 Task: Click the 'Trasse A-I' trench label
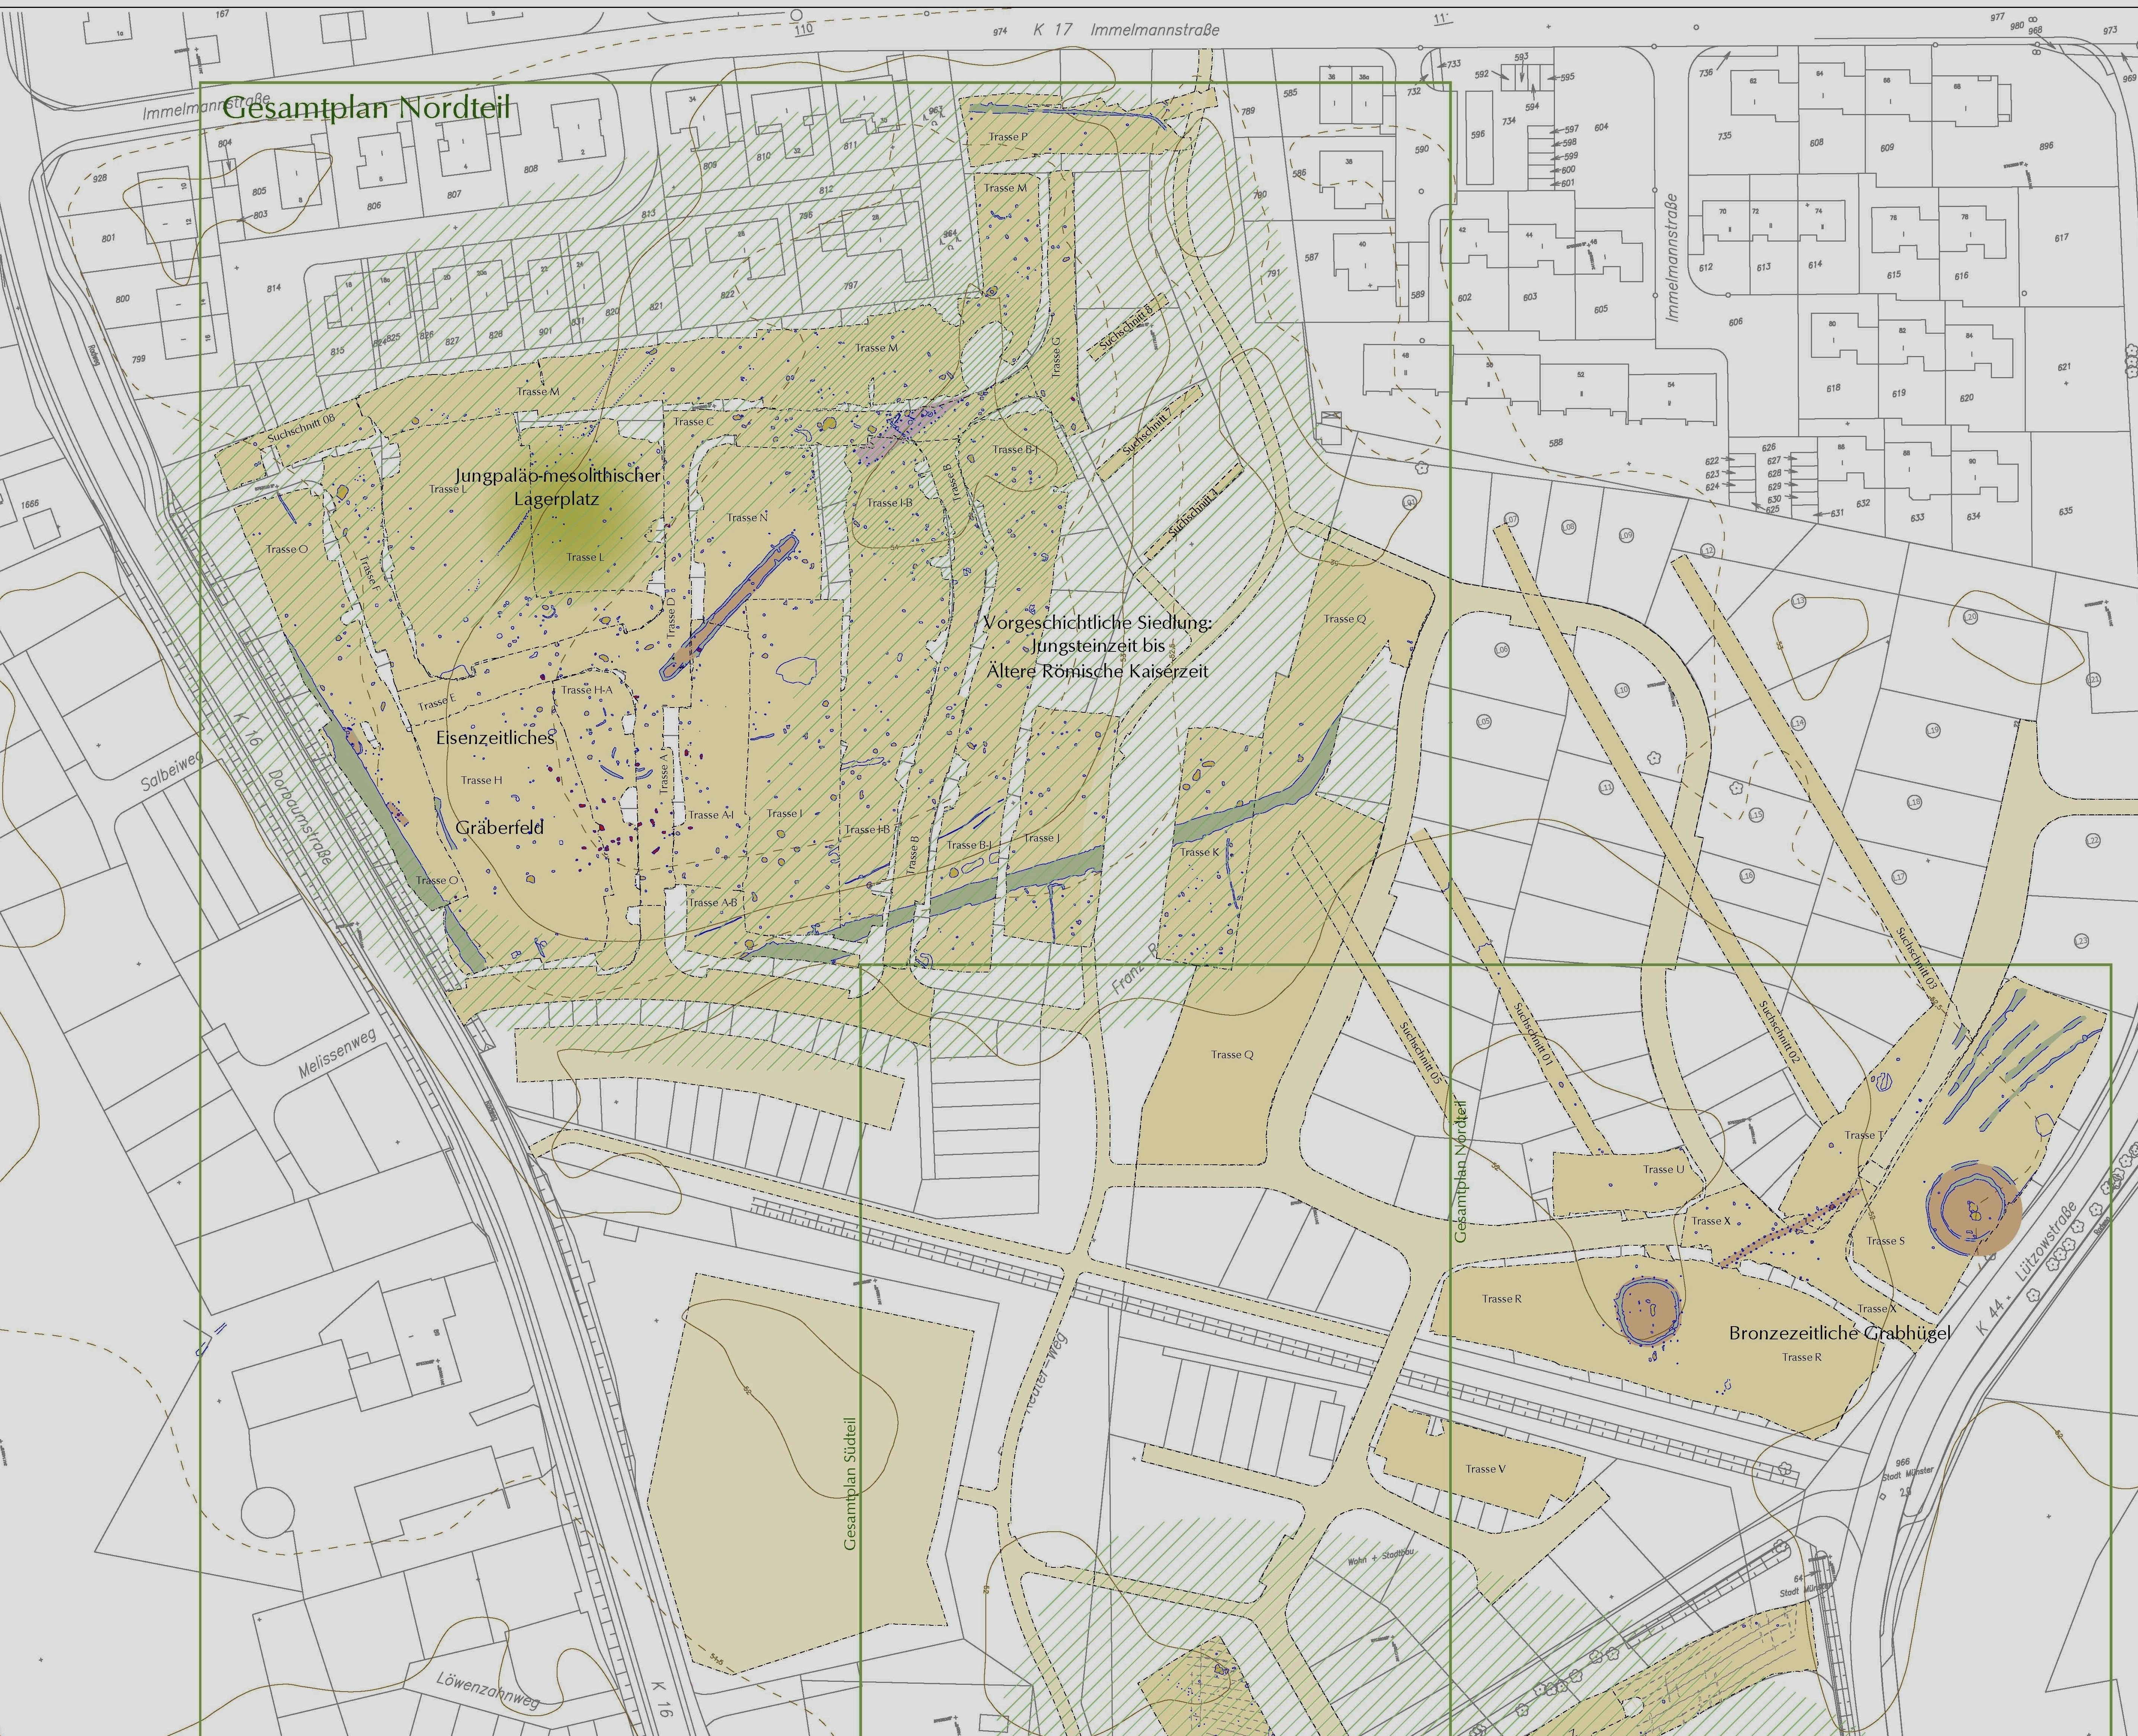pyautogui.click(x=711, y=815)
